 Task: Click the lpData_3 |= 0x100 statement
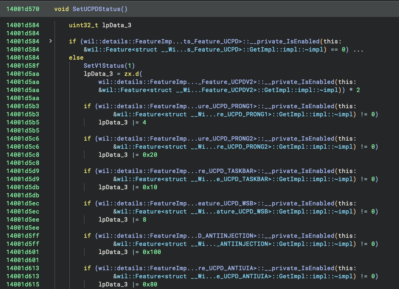click(x=130, y=252)
